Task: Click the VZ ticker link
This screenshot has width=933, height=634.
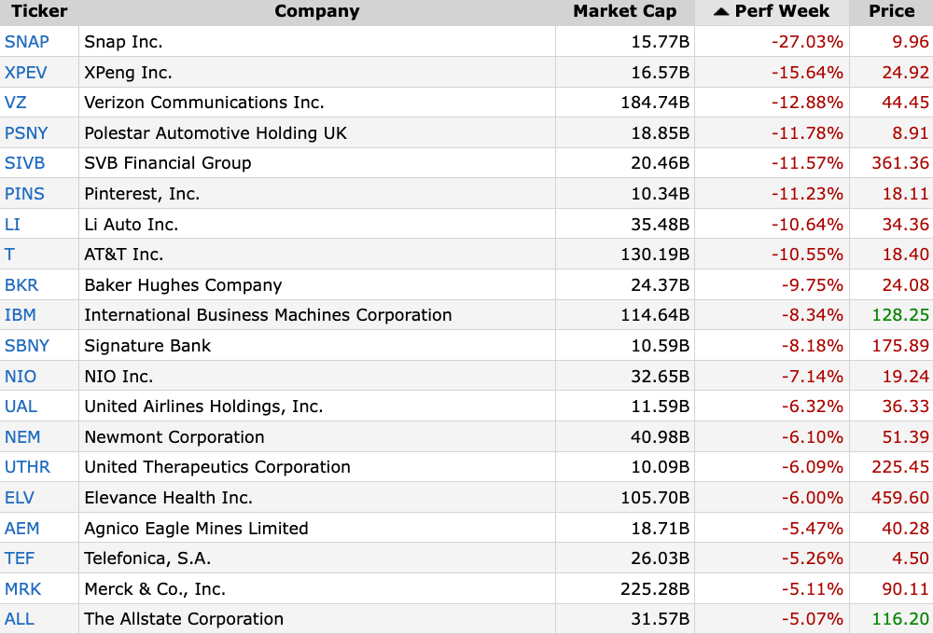Action: coord(16,103)
